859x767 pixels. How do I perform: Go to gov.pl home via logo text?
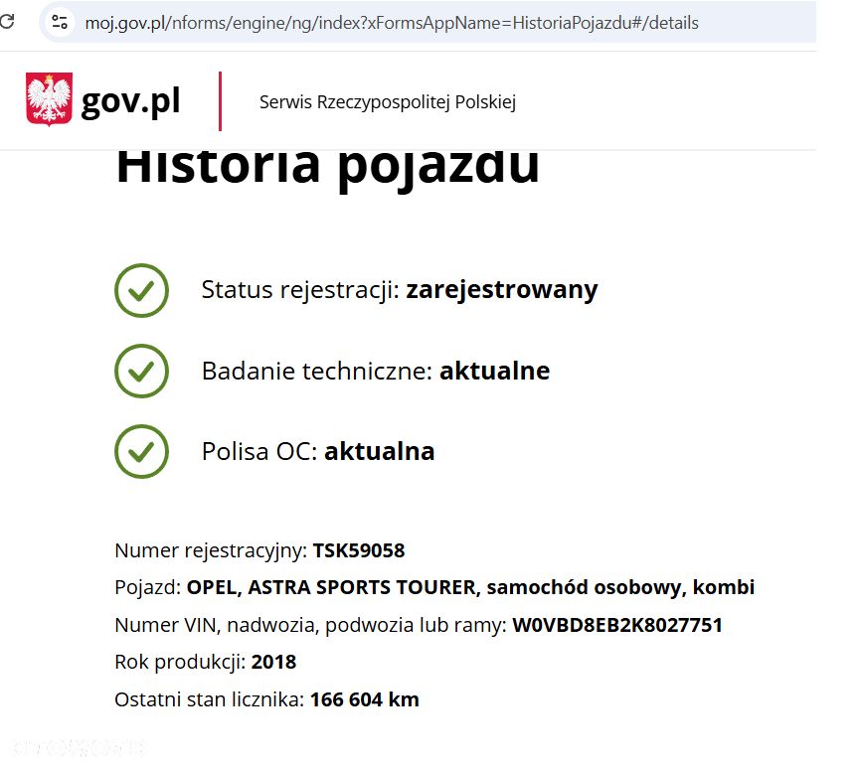(x=130, y=101)
